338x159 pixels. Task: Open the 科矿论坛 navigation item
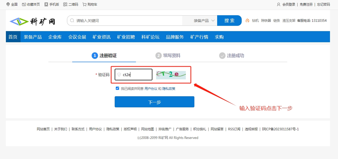pyautogui.click(x=150, y=37)
